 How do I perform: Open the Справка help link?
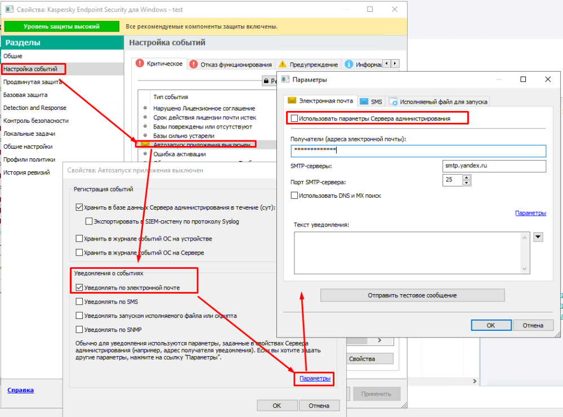(x=20, y=390)
